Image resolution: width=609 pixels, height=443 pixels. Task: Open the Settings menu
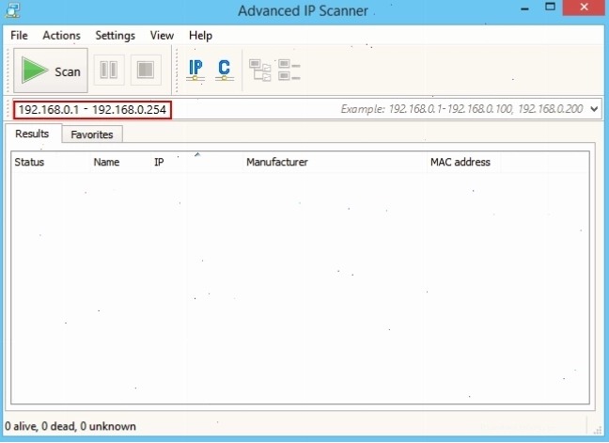pos(116,36)
